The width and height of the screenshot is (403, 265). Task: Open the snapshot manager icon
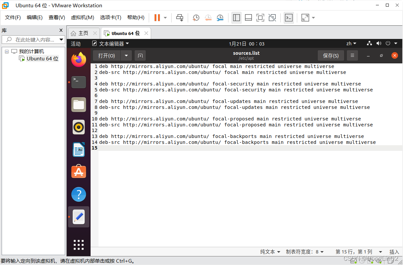(x=220, y=17)
